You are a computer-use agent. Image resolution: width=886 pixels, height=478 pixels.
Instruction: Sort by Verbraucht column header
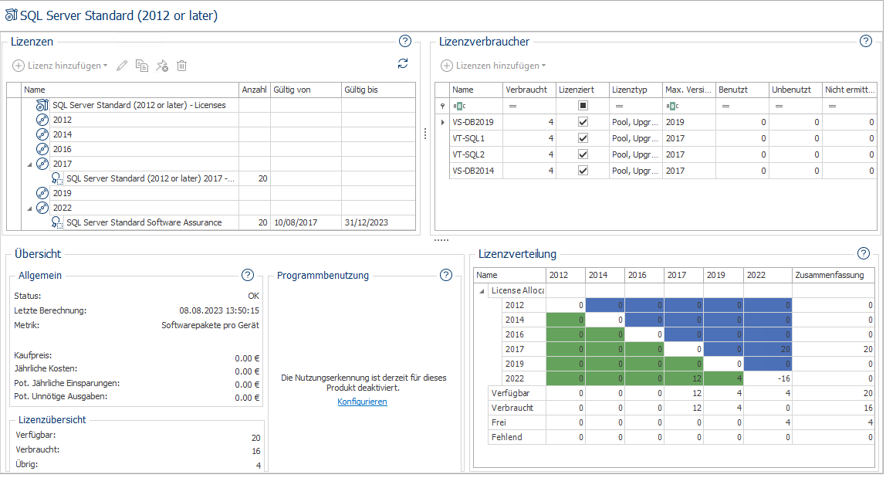[529, 90]
